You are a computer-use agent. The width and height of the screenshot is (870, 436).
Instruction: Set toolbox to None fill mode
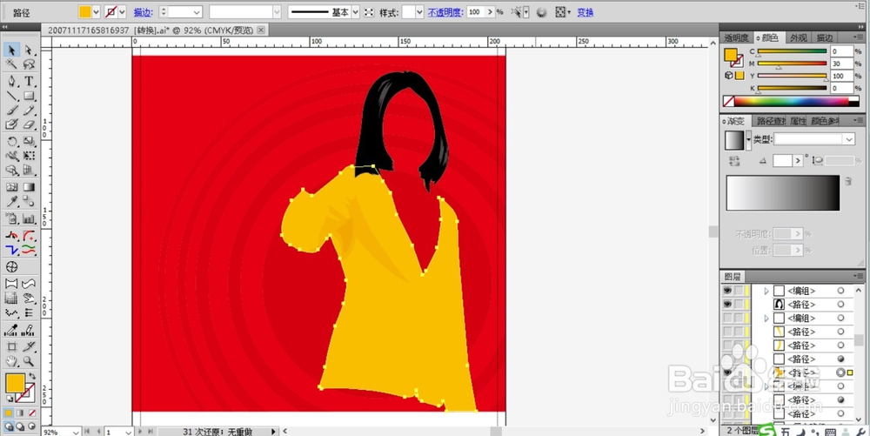(32, 413)
